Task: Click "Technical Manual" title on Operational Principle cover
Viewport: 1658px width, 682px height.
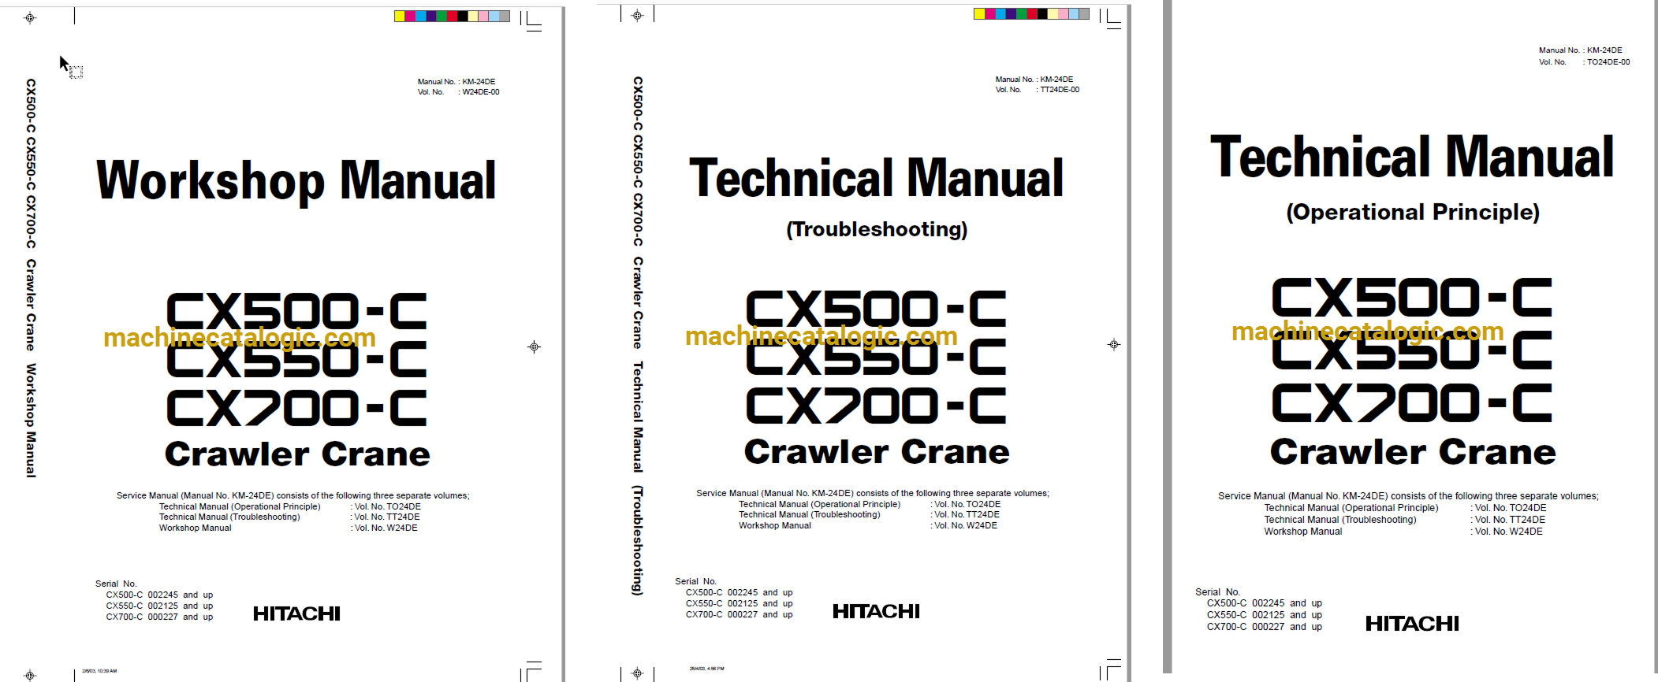Action: coord(1412,158)
